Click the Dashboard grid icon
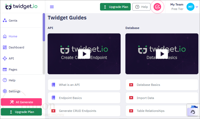Screen dimensions: 200x119 click(x=5, y=47)
